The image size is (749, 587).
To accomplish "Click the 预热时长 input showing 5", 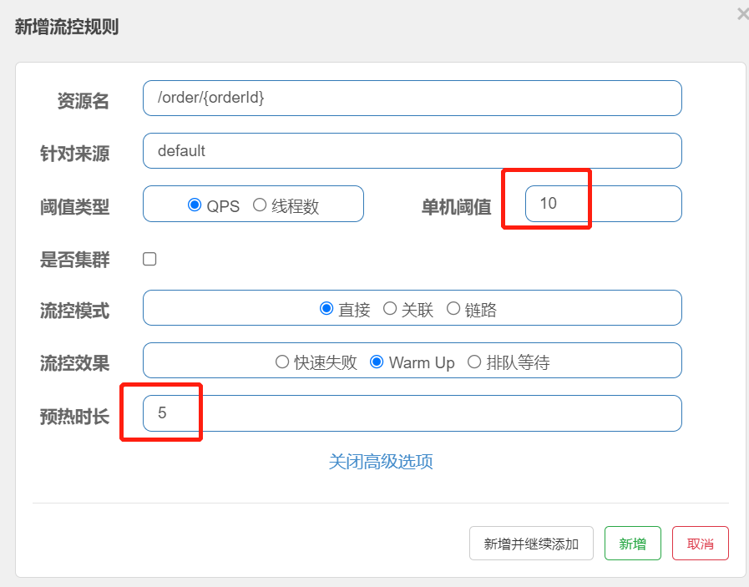I will point(412,413).
